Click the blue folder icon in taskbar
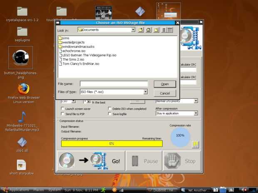 tap(223, 190)
